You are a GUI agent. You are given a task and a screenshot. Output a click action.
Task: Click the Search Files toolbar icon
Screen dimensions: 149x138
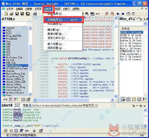click(x=92, y=14)
